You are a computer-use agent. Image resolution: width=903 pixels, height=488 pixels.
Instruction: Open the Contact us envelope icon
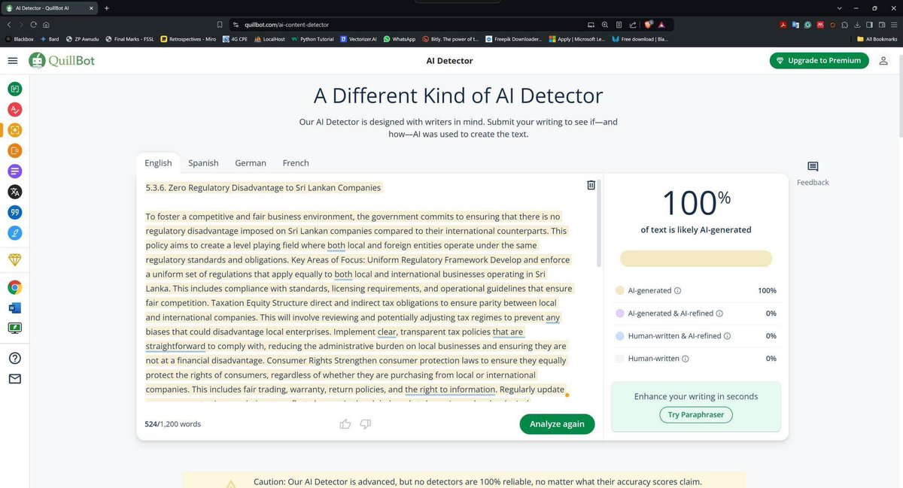pos(15,379)
